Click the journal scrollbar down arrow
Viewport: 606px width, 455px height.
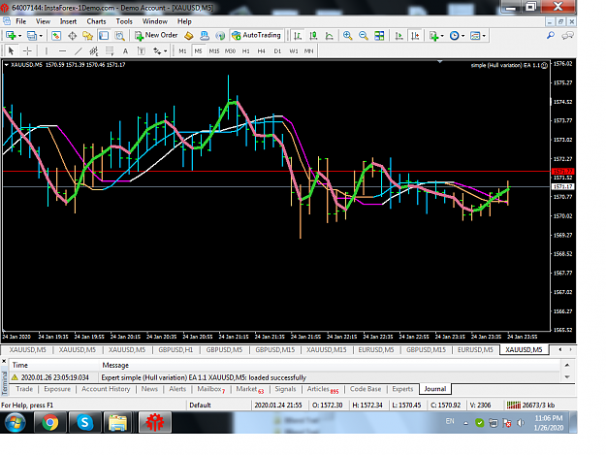click(567, 377)
